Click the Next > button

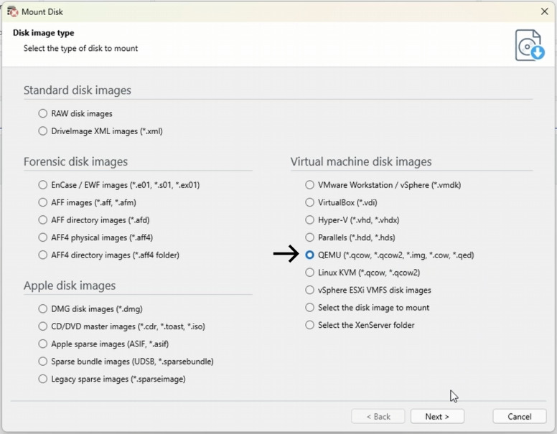coord(437,417)
